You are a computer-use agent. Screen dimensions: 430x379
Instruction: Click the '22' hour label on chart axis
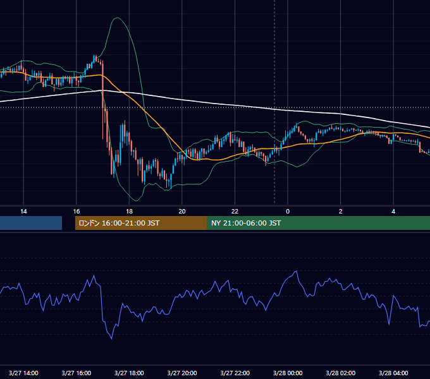[235, 212]
